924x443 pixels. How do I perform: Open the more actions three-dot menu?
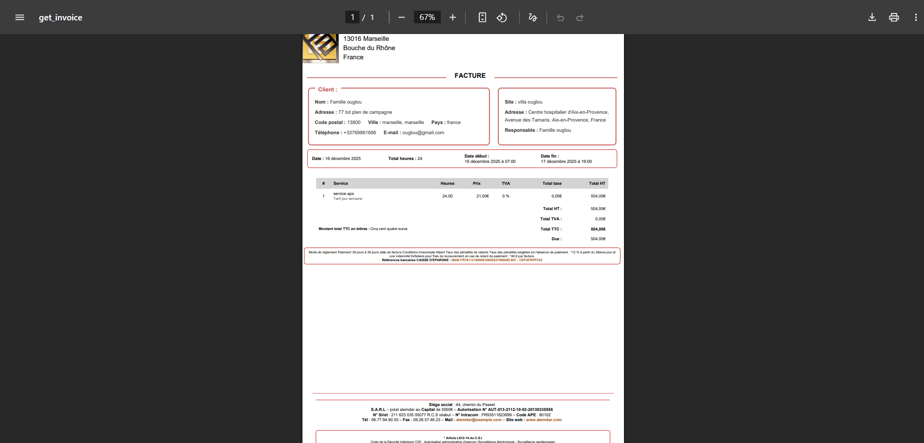pos(916,18)
